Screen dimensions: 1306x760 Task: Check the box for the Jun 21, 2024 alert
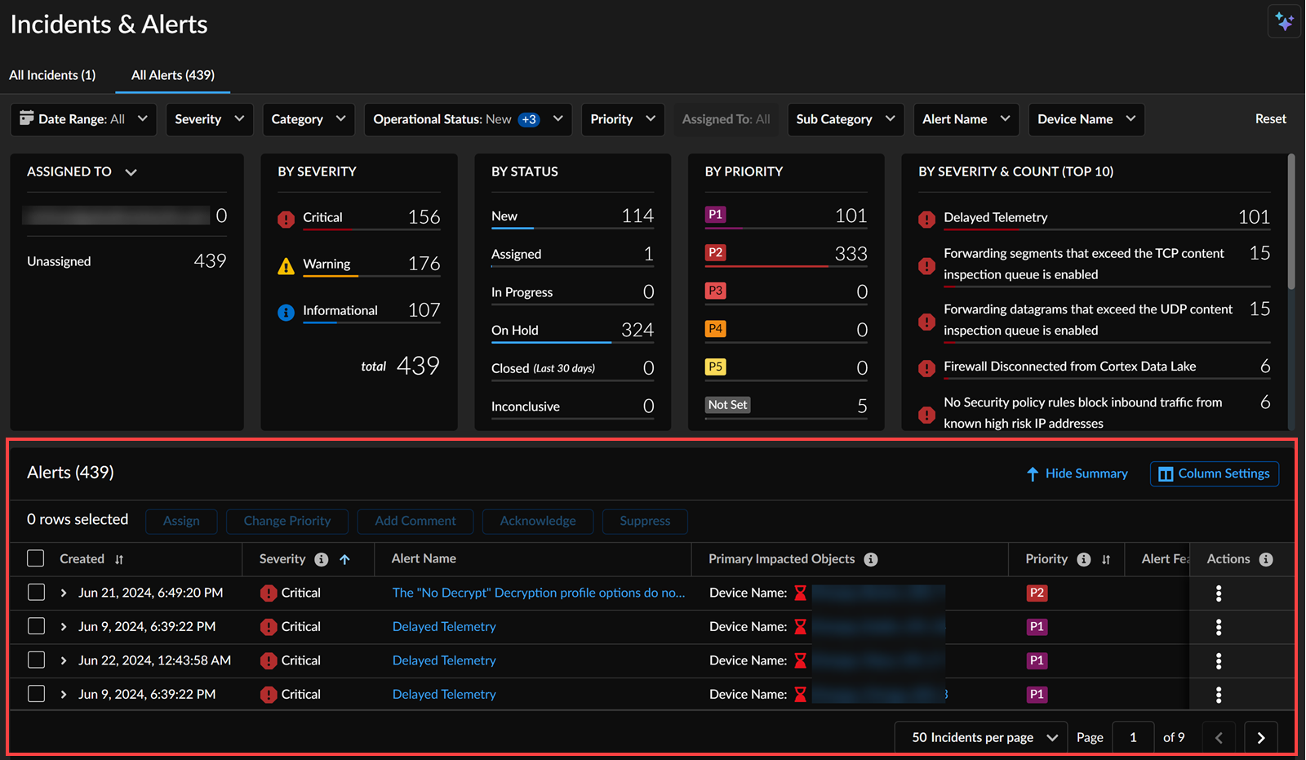[x=36, y=593]
